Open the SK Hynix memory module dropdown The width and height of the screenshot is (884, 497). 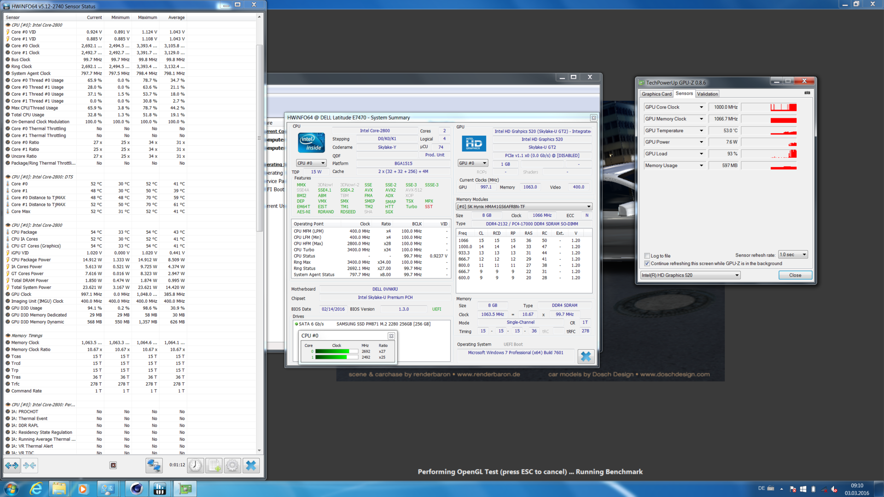(x=524, y=207)
